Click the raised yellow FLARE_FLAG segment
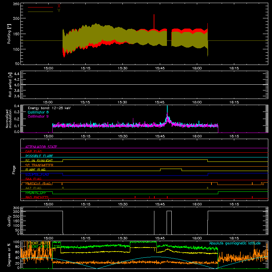Viewport: 272px width, 272px height. click(171, 169)
